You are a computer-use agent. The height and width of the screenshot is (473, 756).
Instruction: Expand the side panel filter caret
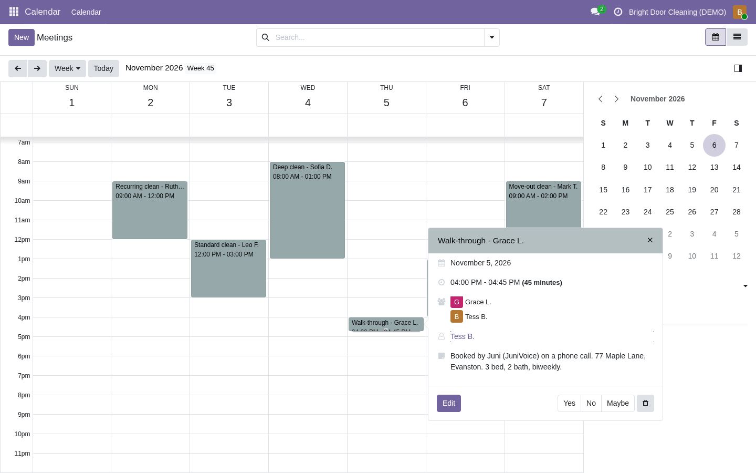pos(745,286)
